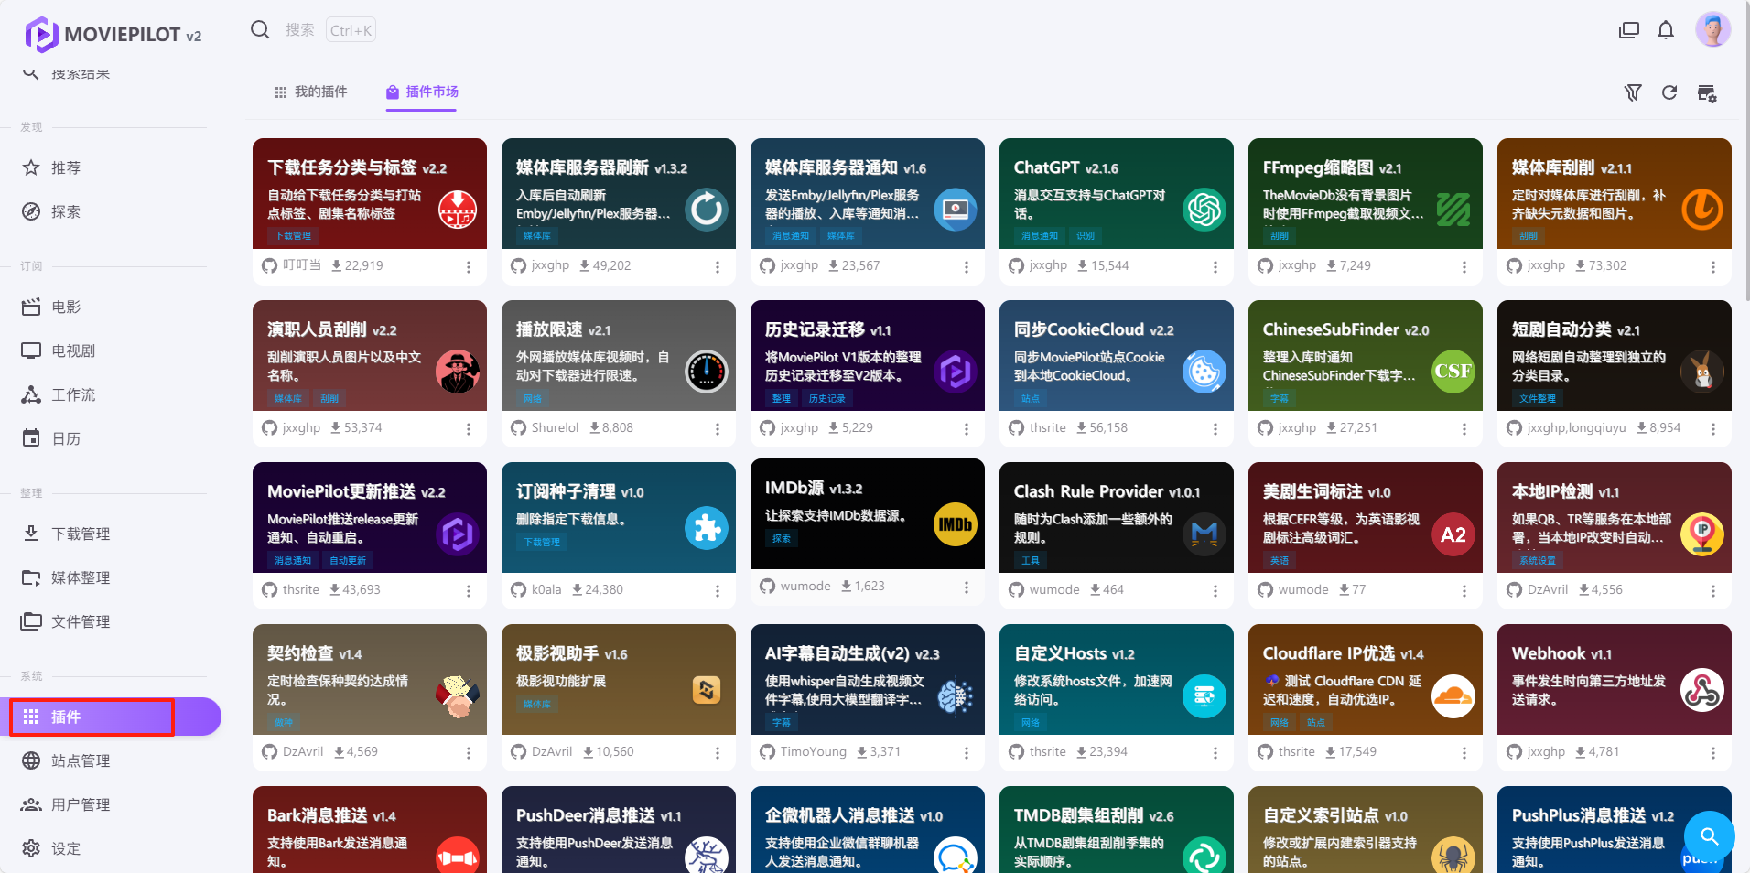Refresh the plugin market list
Screen dimensions: 1750x873
point(1669,92)
